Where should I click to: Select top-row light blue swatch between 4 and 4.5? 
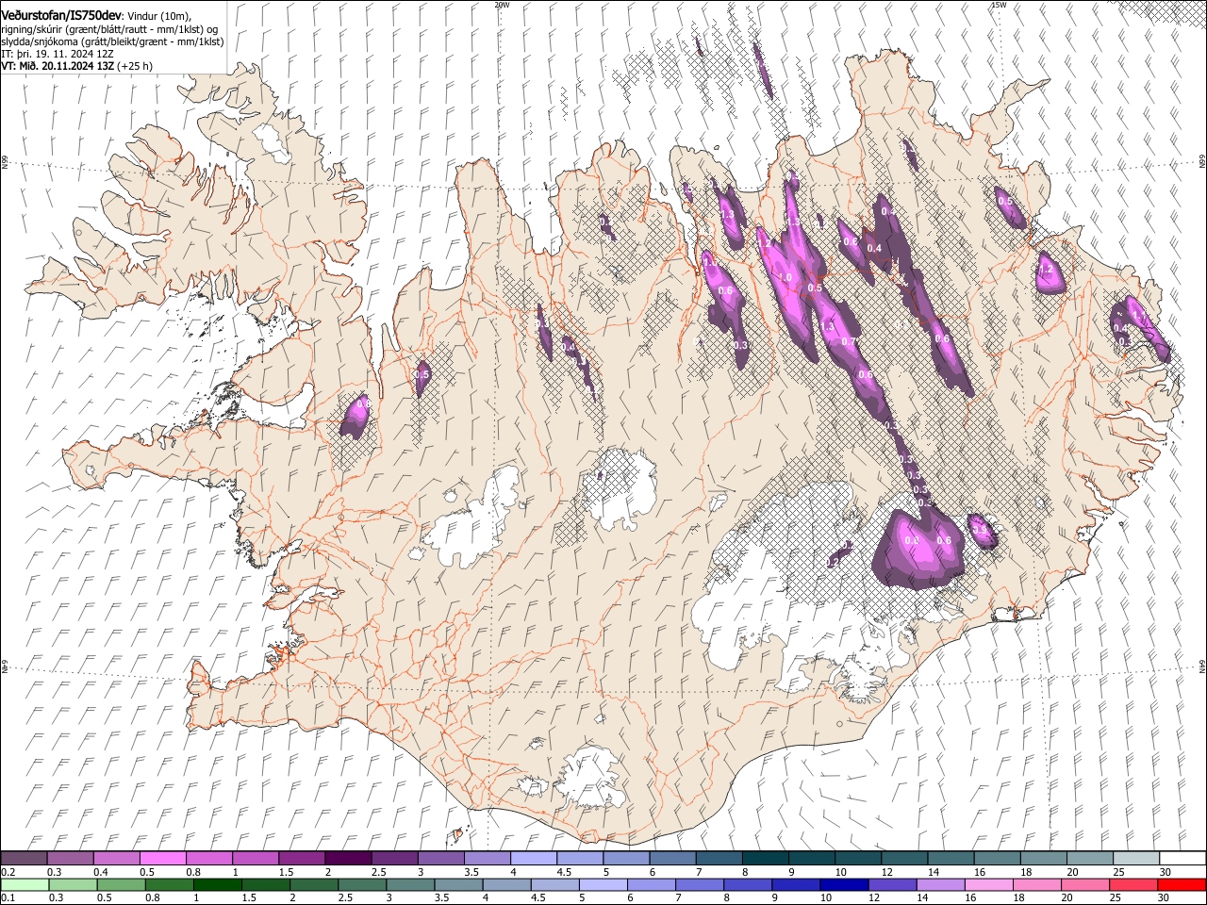(x=533, y=859)
